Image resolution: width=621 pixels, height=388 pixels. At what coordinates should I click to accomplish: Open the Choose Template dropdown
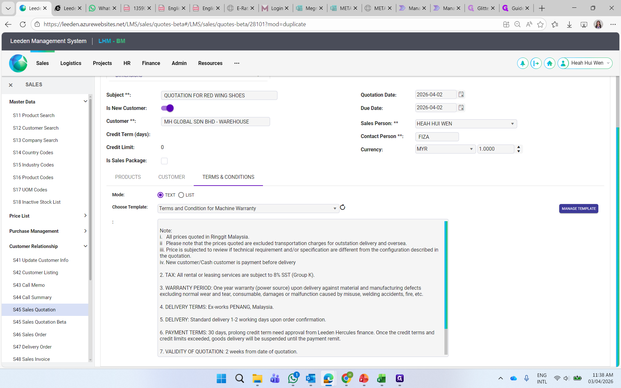click(248, 209)
